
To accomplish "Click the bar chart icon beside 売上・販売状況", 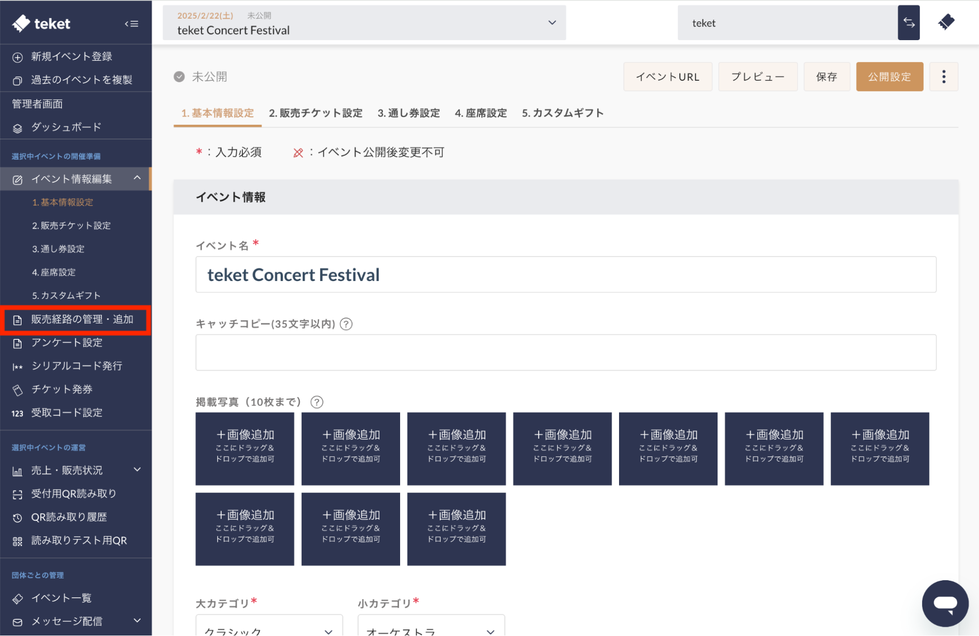I will point(18,471).
